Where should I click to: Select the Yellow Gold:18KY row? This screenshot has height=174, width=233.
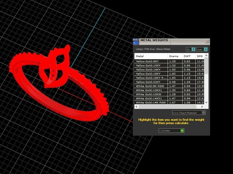coord(169,74)
